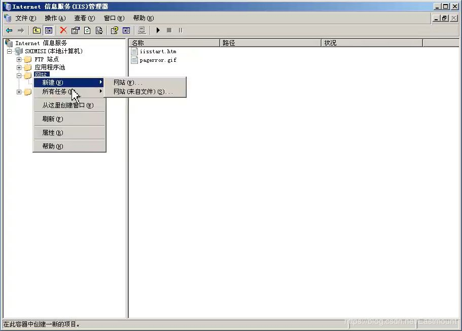Image resolution: width=462 pixels, height=331 pixels.
Task: Minimize the inner MDI child window
Action: coord(436,18)
